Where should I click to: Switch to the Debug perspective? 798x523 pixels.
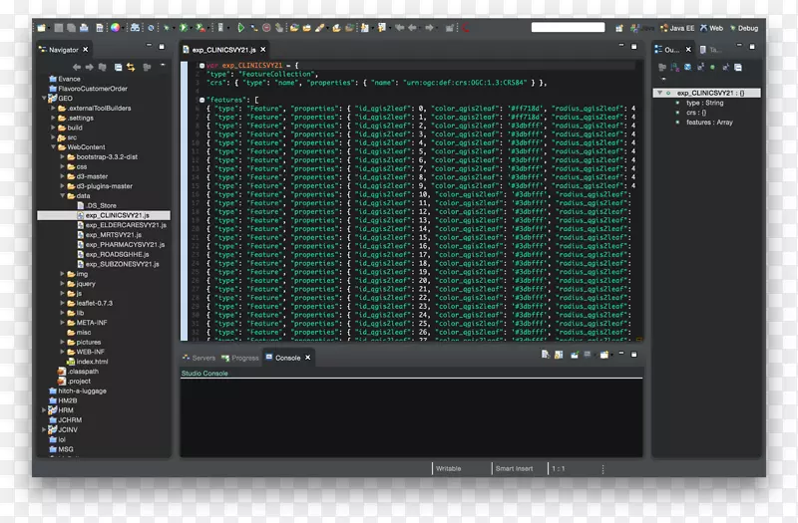(743, 28)
